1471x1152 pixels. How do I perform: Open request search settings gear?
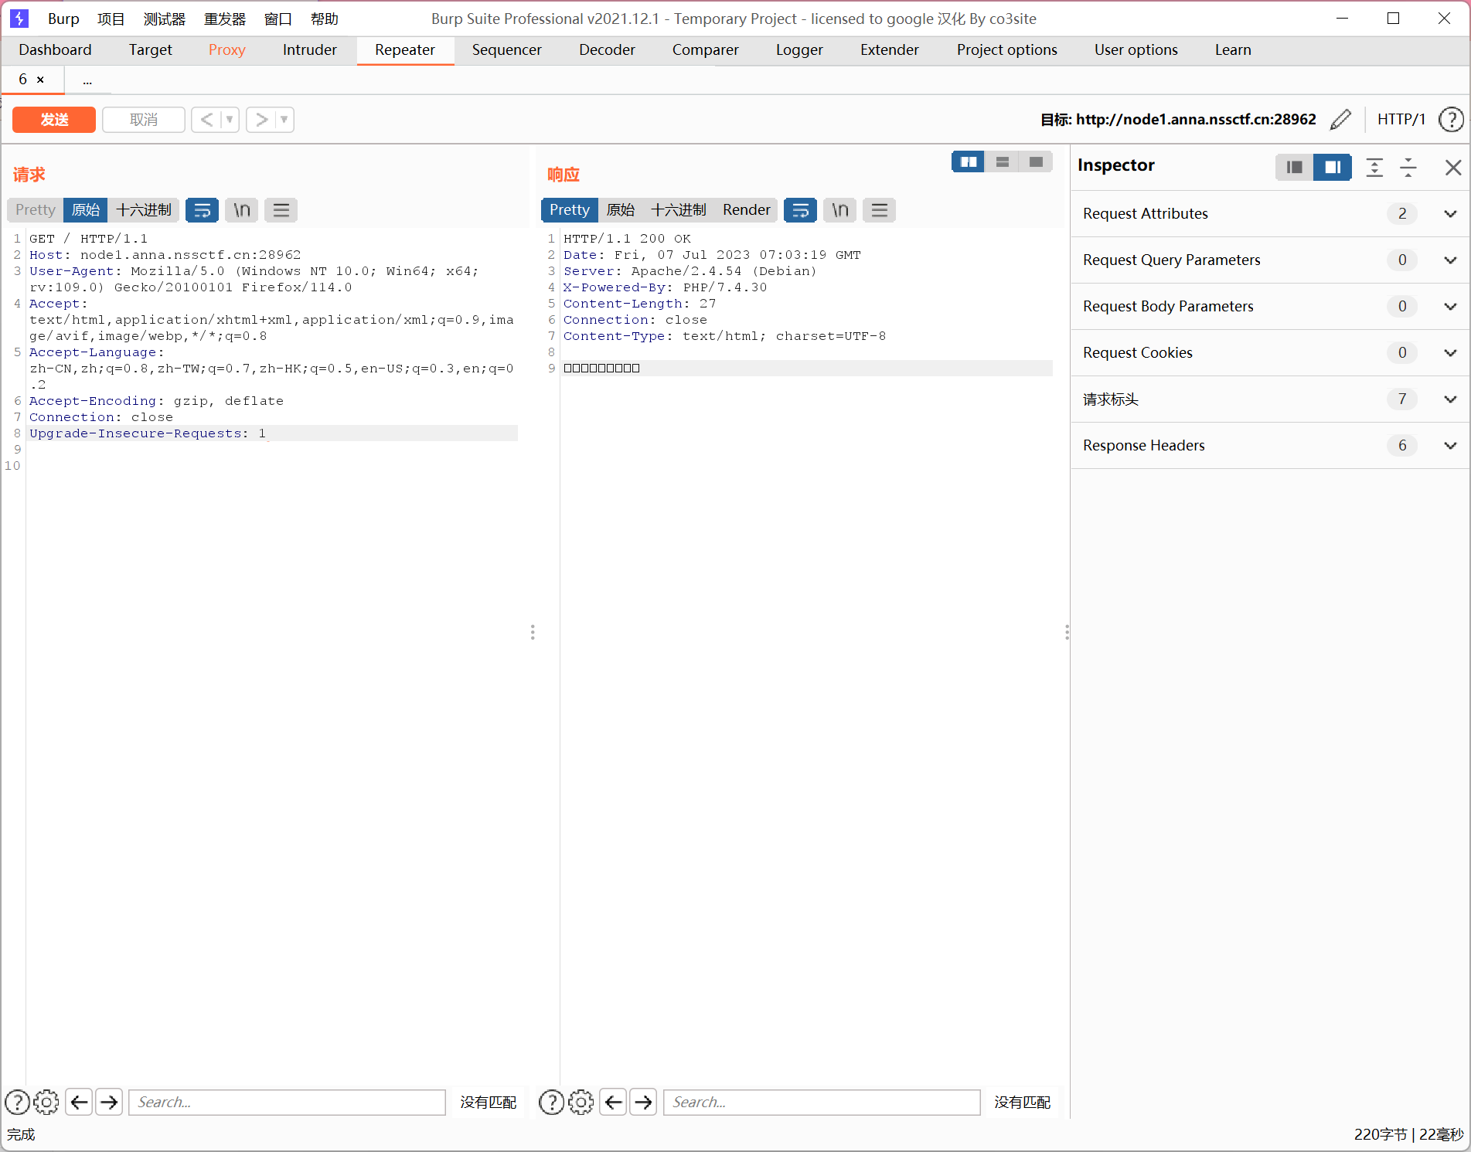click(x=46, y=1103)
